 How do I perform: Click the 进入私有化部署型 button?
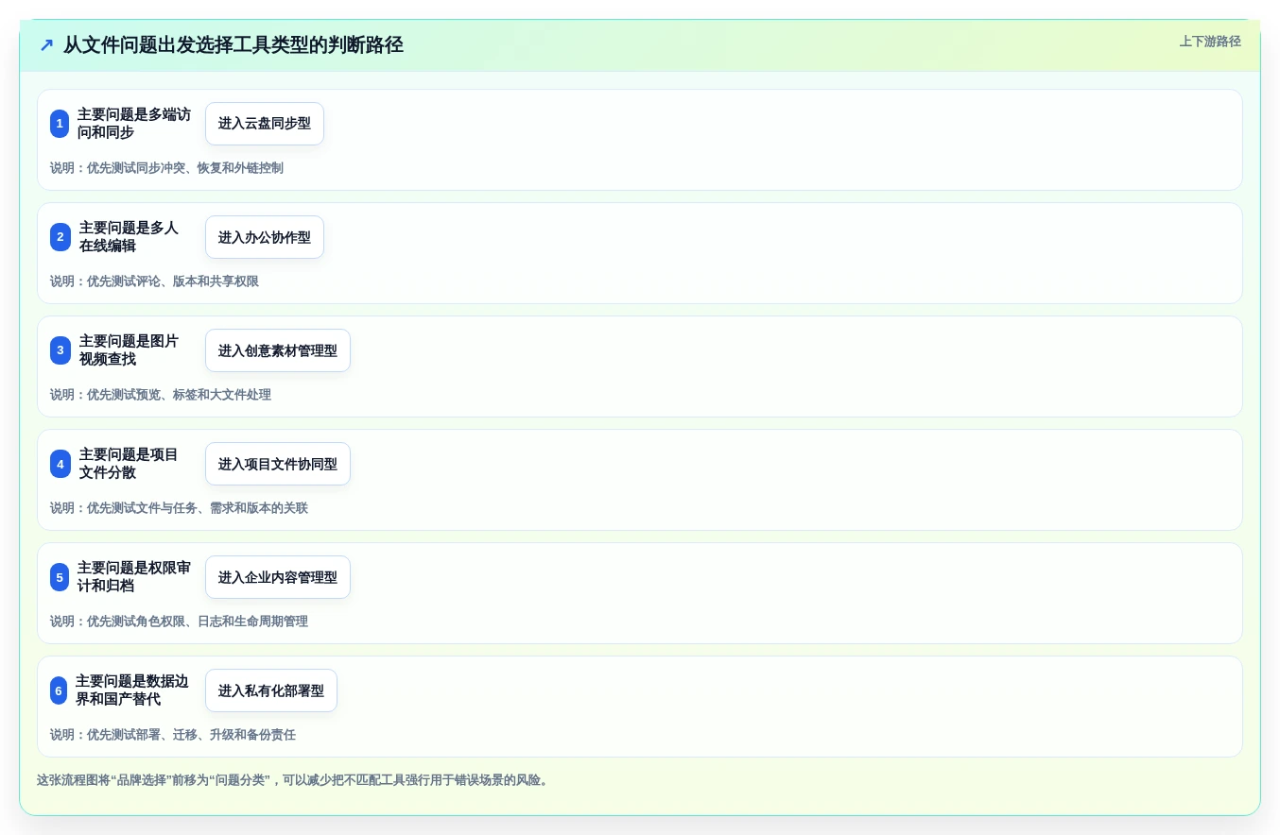tap(271, 690)
